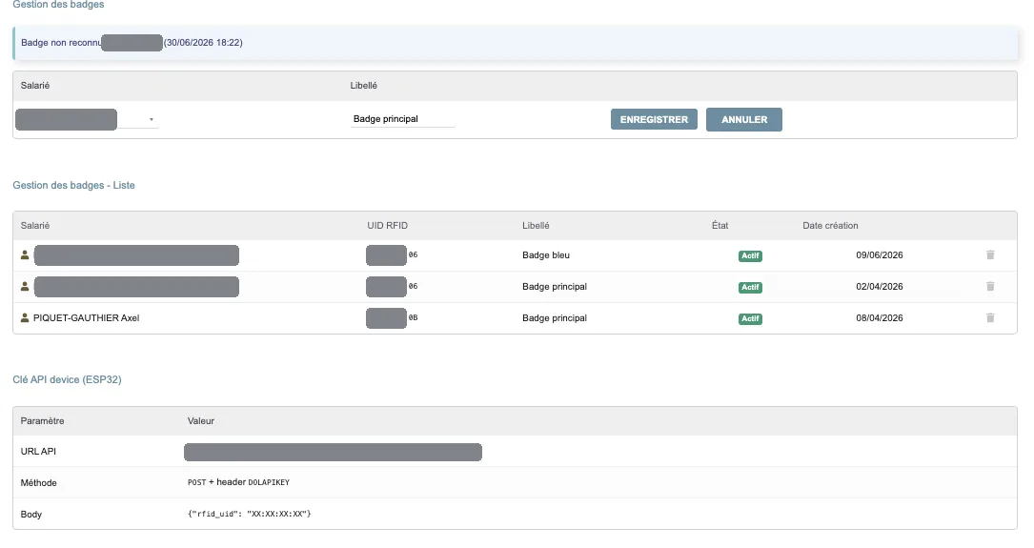Viewport: 1034px width, 548px height.
Task: Open PIQUET-GAUTHIER Axel employee link
Action: 87,318
